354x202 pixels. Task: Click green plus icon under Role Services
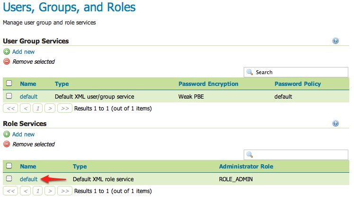click(7, 134)
